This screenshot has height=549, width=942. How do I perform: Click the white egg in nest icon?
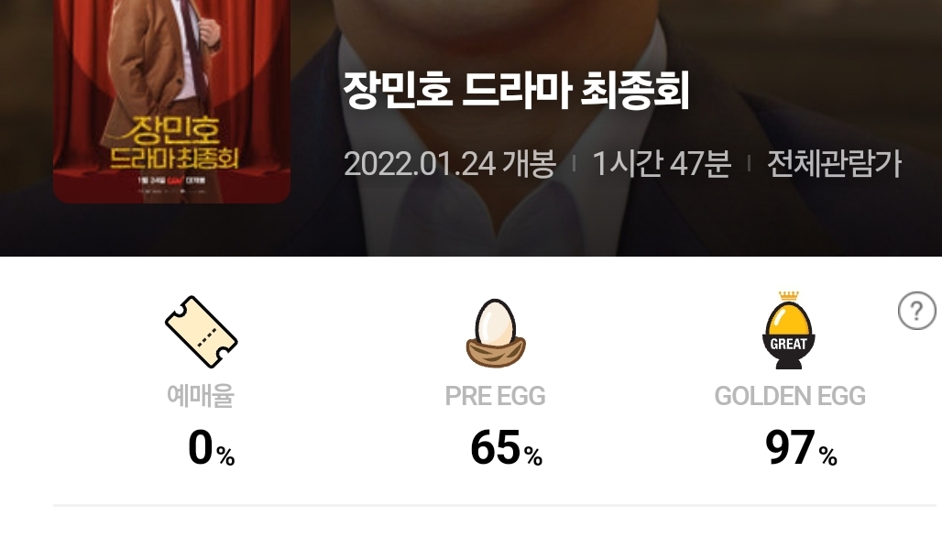(496, 333)
